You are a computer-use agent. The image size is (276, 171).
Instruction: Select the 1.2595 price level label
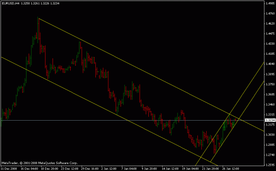tap(270, 165)
